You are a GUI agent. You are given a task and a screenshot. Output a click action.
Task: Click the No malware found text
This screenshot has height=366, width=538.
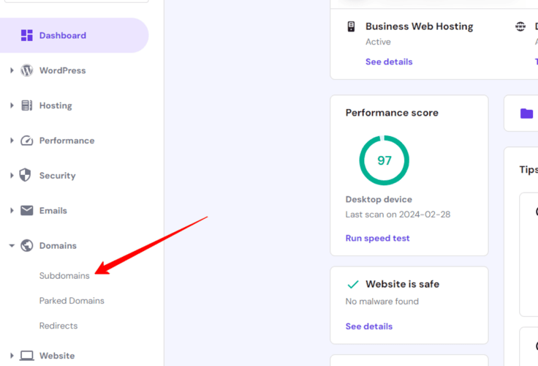(382, 302)
